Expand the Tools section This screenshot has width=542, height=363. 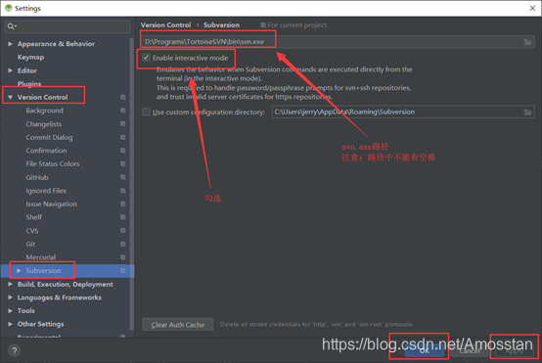click(11, 311)
